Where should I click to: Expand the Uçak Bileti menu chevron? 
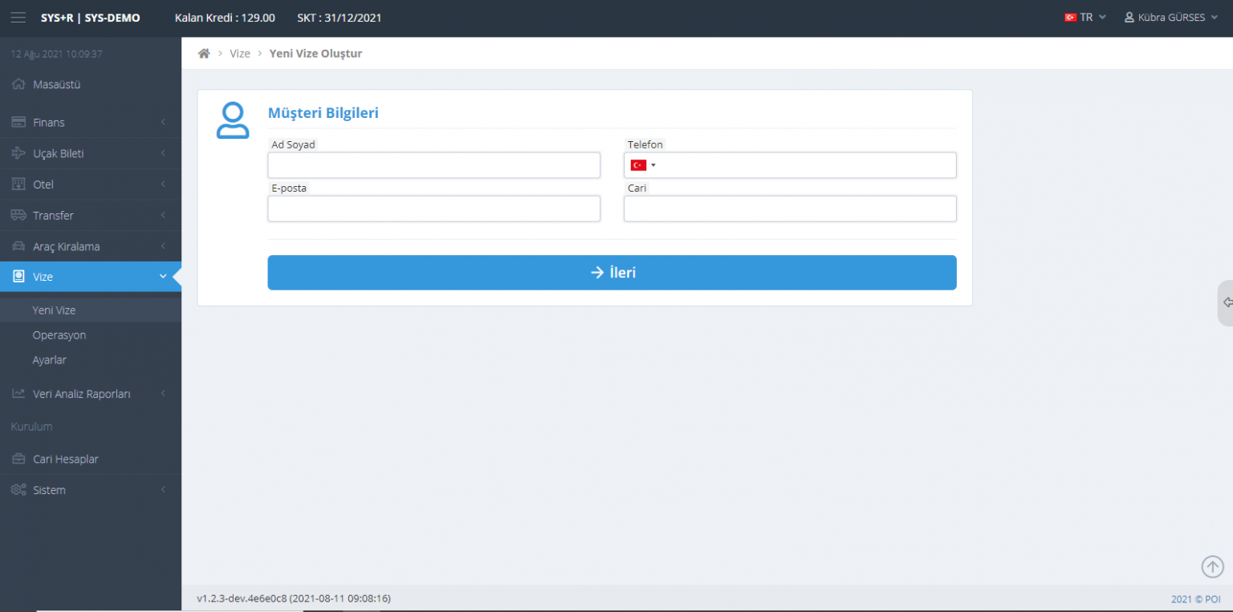[x=163, y=153]
